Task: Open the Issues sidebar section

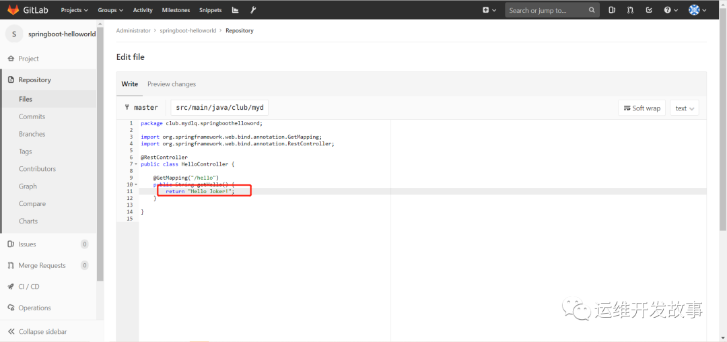Action: [48, 244]
